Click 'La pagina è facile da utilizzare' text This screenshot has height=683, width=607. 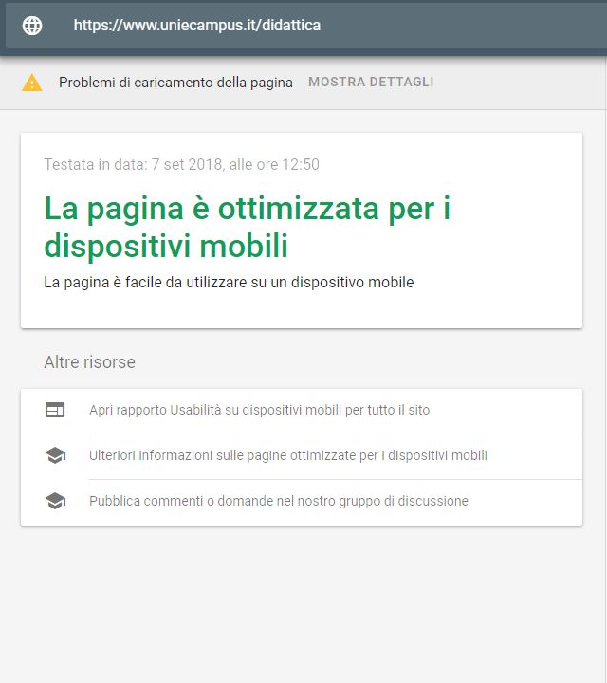click(x=229, y=283)
